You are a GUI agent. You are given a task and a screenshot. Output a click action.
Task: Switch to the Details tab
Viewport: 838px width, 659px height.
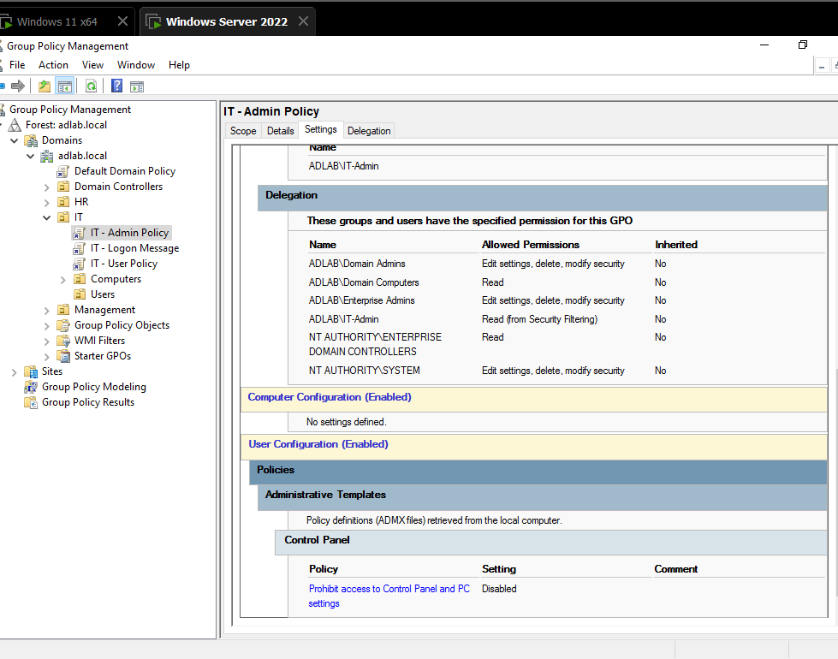281,131
